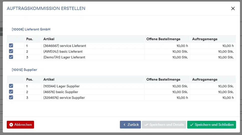Image resolution: width=242 pixels, height=135 pixels.
Task: Click the Speichern und Details button
Action: point(164,125)
